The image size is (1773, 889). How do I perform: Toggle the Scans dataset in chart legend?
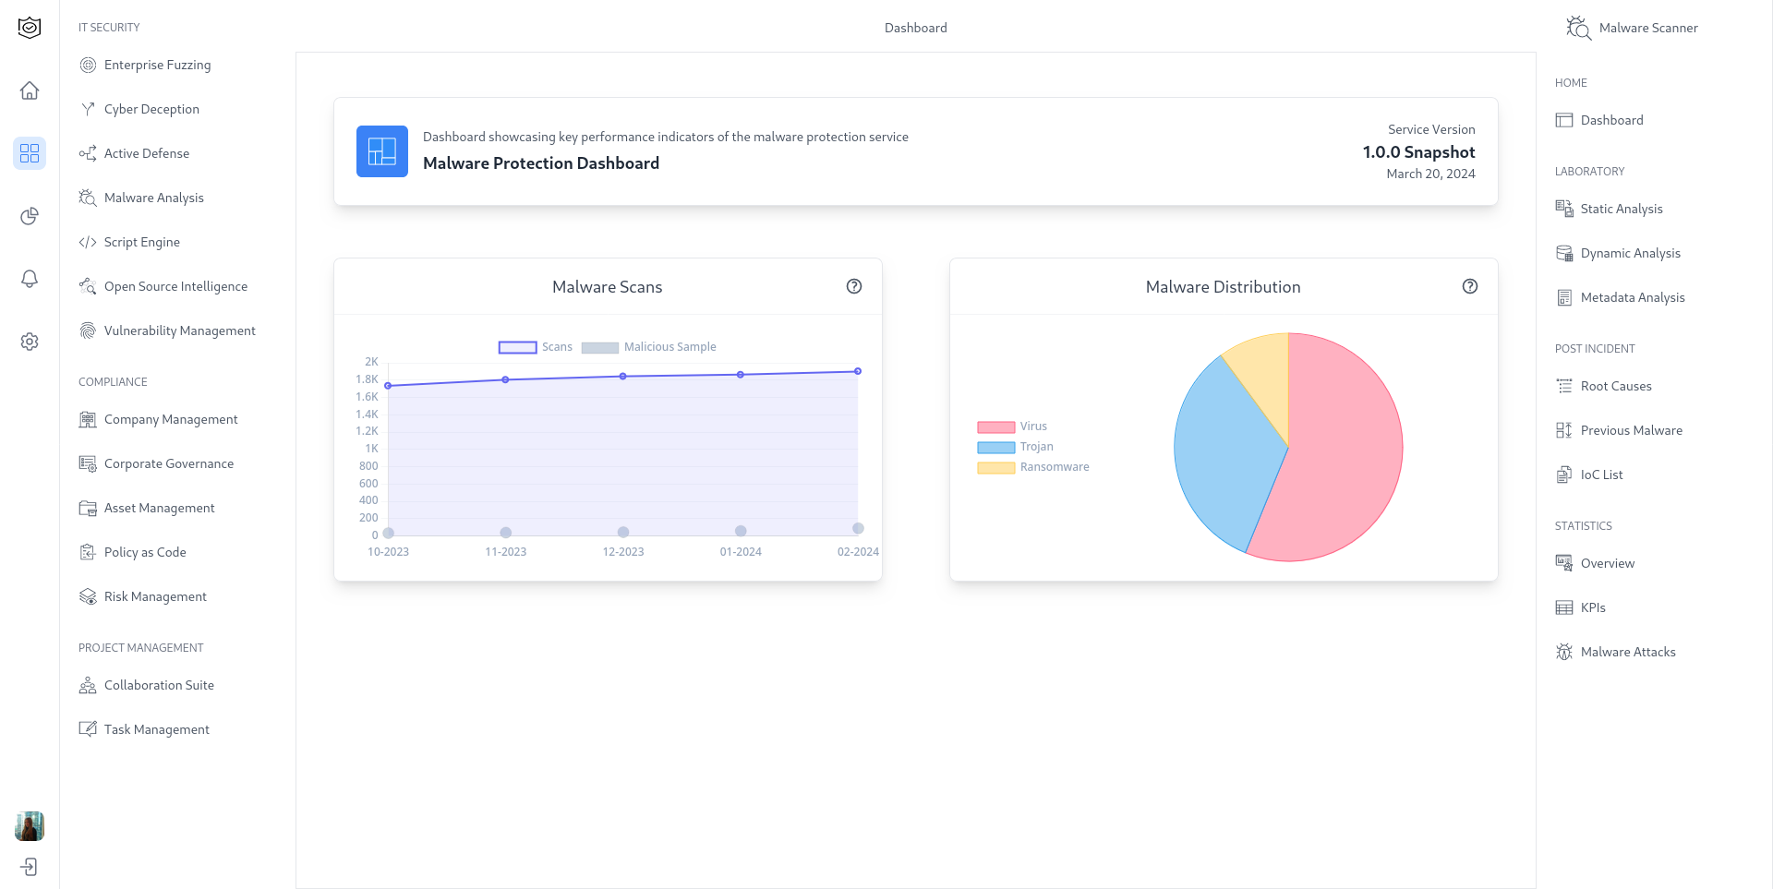[537, 346]
